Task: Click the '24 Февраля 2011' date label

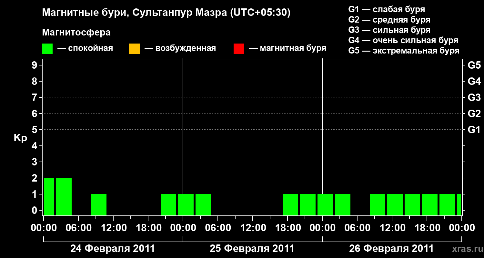Action: [x=113, y=249]
